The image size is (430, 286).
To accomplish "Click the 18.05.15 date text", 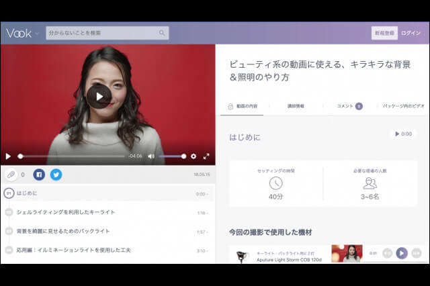I will [x=202, y=175].
